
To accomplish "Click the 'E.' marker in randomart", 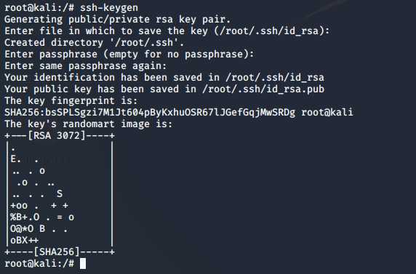I will [16, 159].
